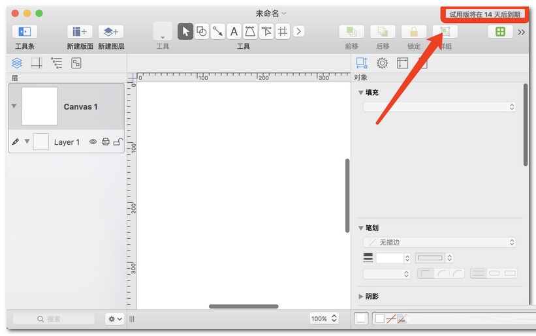Select the point editor tool
This screenshot has height=336, width=536.
coord(266,31)
